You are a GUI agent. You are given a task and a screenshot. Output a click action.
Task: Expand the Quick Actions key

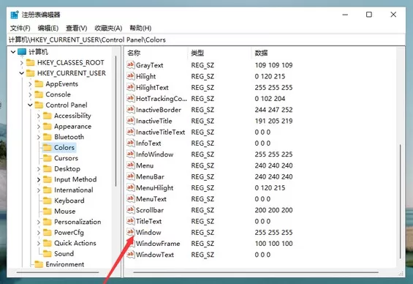click(x=39, y=243)
